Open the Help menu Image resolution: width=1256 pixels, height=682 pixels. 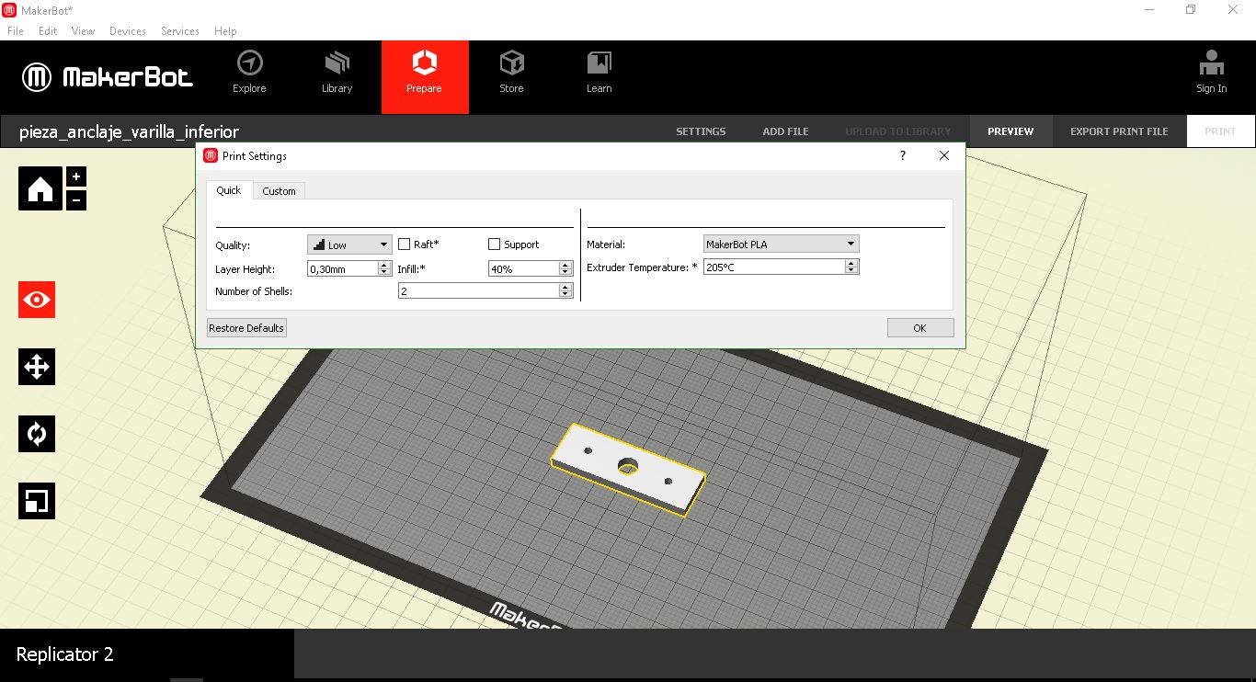point(225,30)
